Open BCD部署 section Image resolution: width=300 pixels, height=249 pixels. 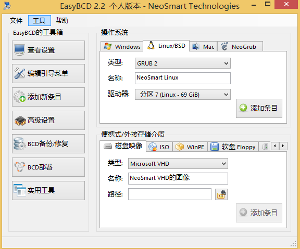(x=48, y=167)
